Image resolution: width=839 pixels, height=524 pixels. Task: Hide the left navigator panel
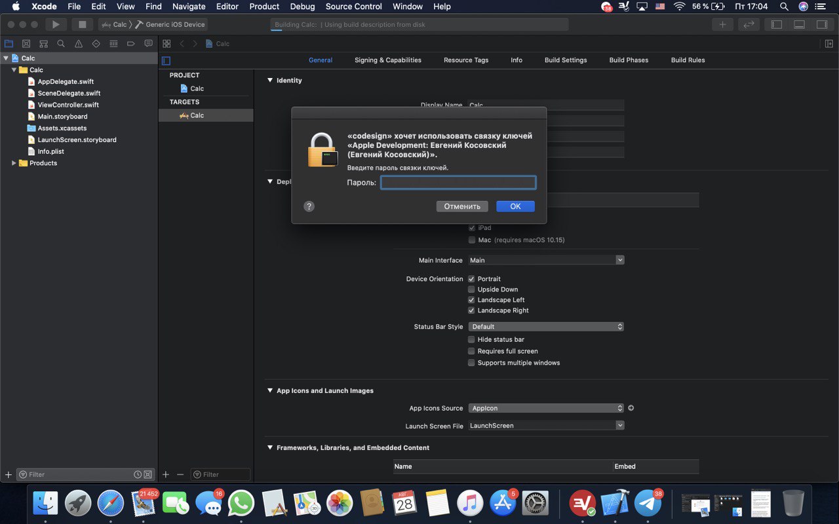(777, 24)
